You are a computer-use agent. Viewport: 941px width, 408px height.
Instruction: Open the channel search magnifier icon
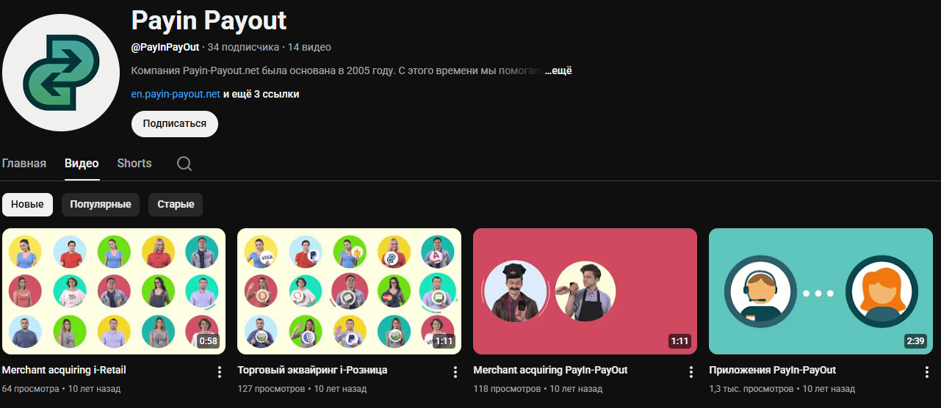pyautogui.click(x=184, y=164)
